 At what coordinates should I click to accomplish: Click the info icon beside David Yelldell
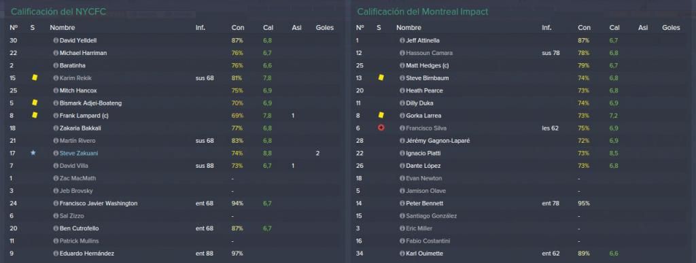56,40
